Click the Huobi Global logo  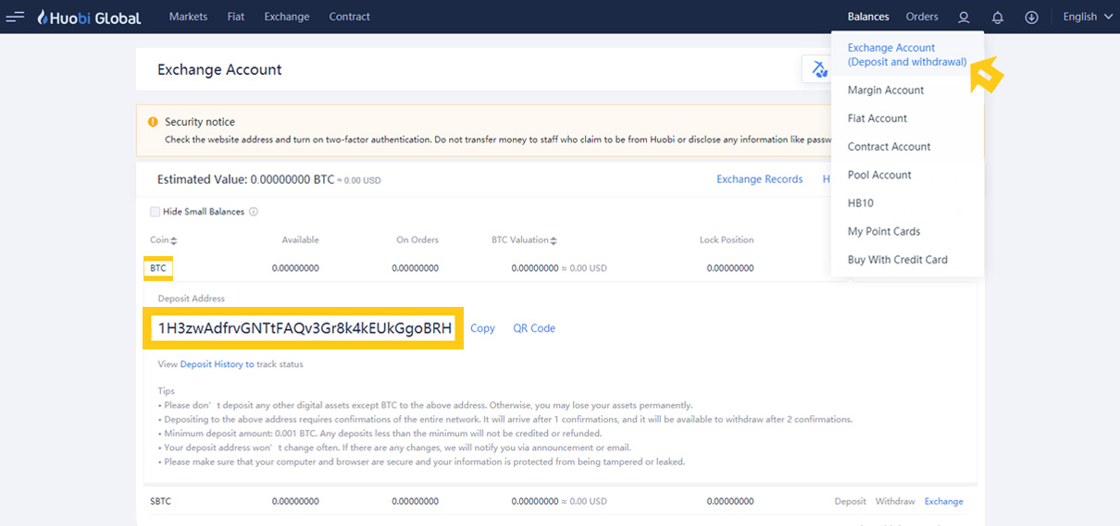[x=90, y=17]
